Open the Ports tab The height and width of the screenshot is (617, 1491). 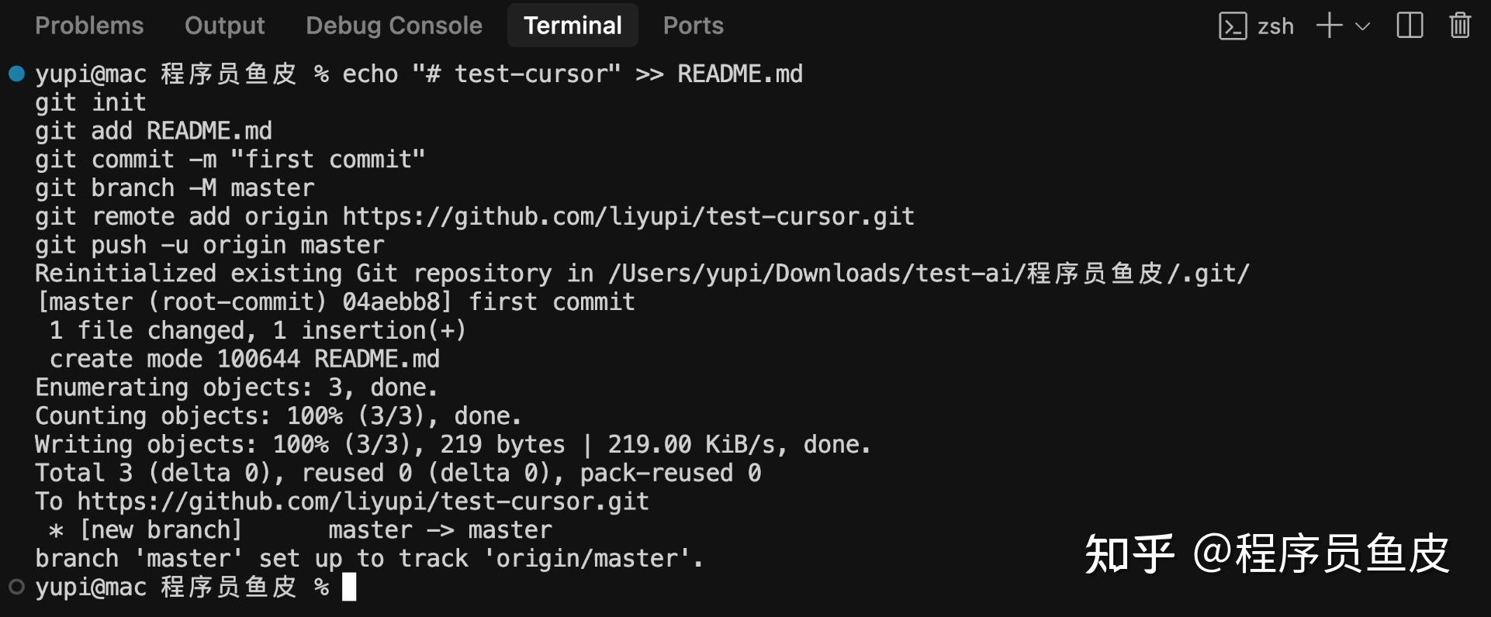(x=693, y=26)
